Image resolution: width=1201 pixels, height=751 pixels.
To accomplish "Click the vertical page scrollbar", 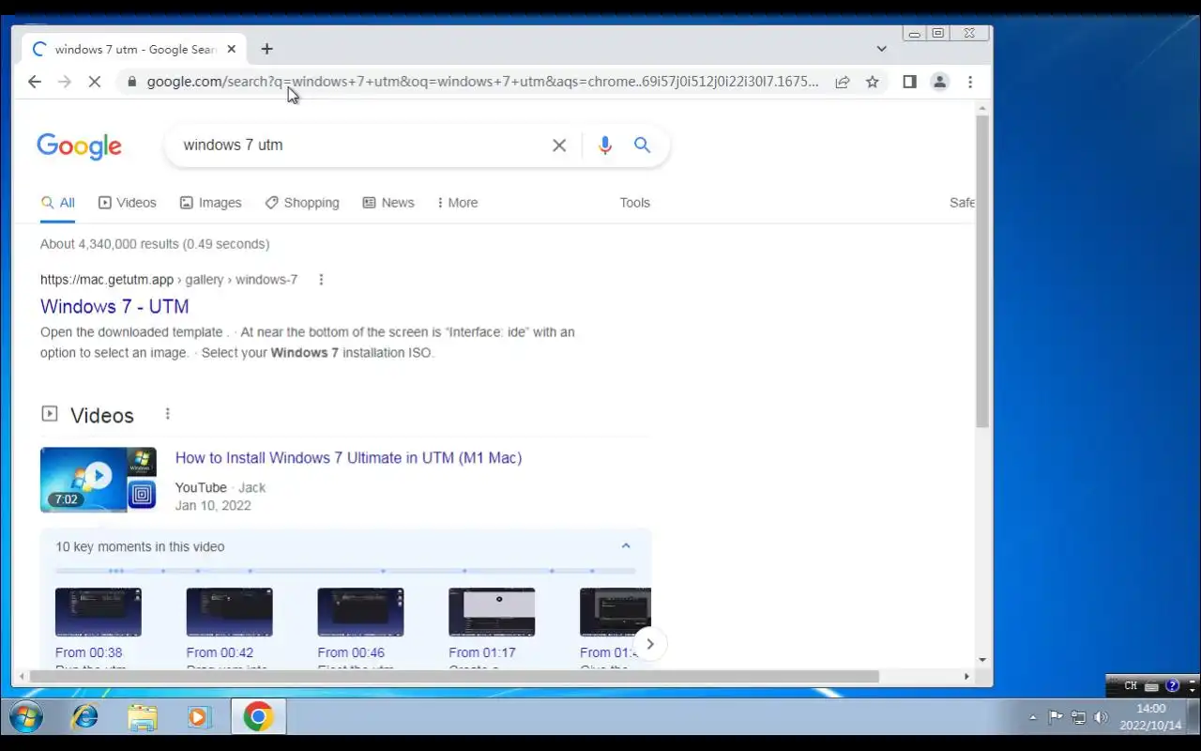I will pos(982,270).
